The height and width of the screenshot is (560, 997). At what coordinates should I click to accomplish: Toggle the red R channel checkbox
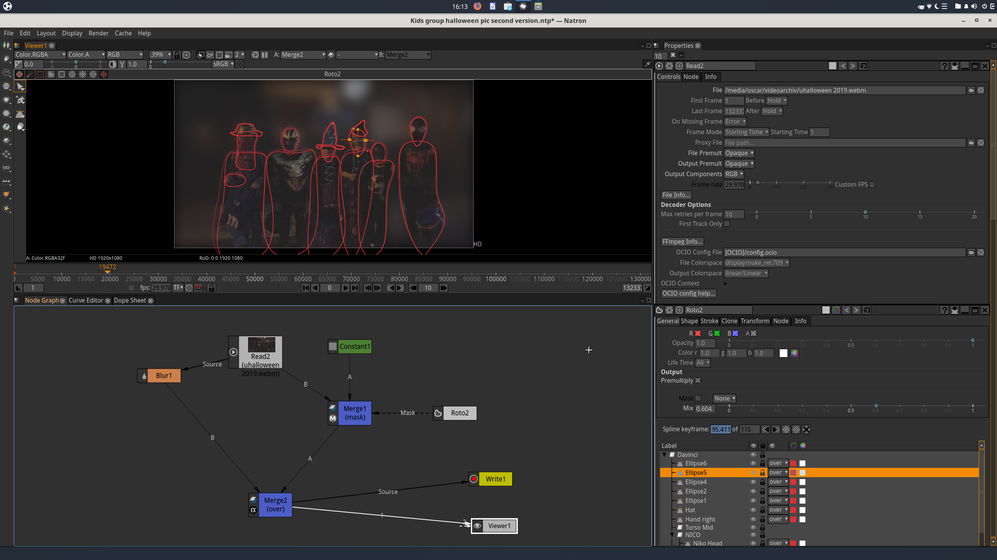[698, 333]
